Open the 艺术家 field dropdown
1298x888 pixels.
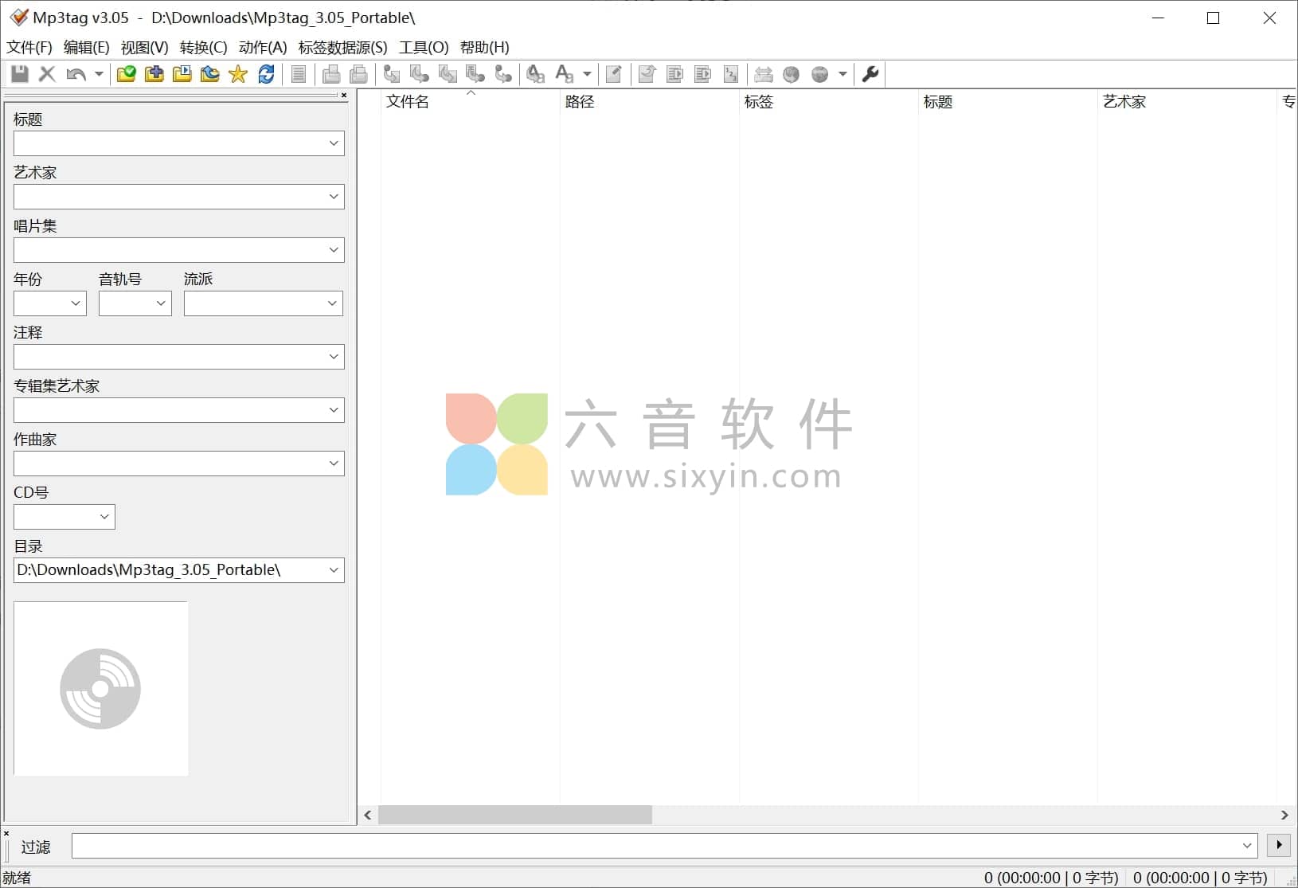[334, 197]
